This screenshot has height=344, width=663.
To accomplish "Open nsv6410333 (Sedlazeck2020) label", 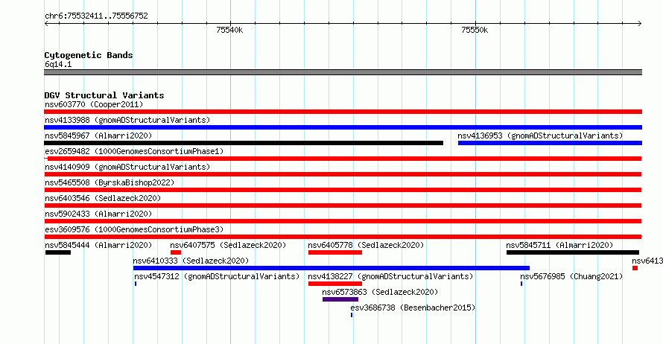I will coord(191,261).
